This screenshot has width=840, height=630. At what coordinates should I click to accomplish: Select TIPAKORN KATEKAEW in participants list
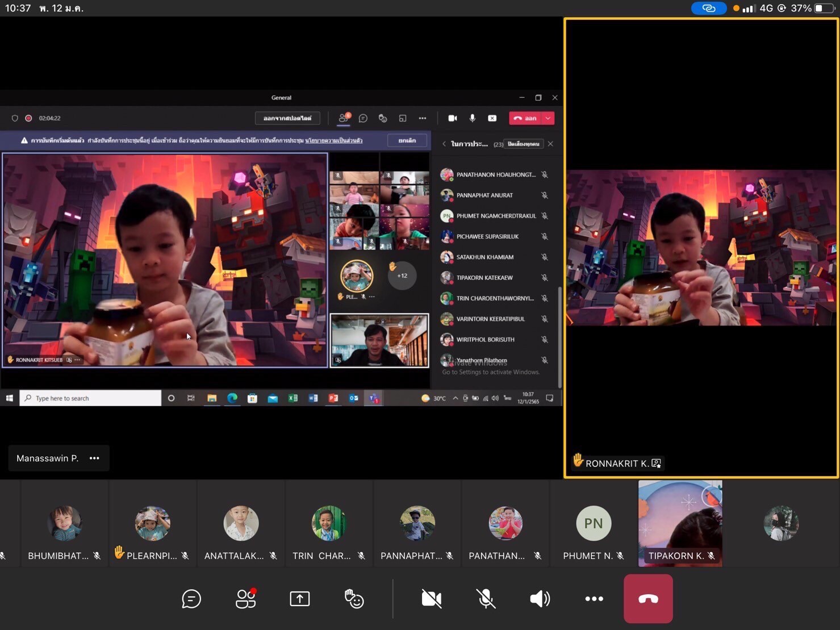pyautogui.click(x=484, y=278)
